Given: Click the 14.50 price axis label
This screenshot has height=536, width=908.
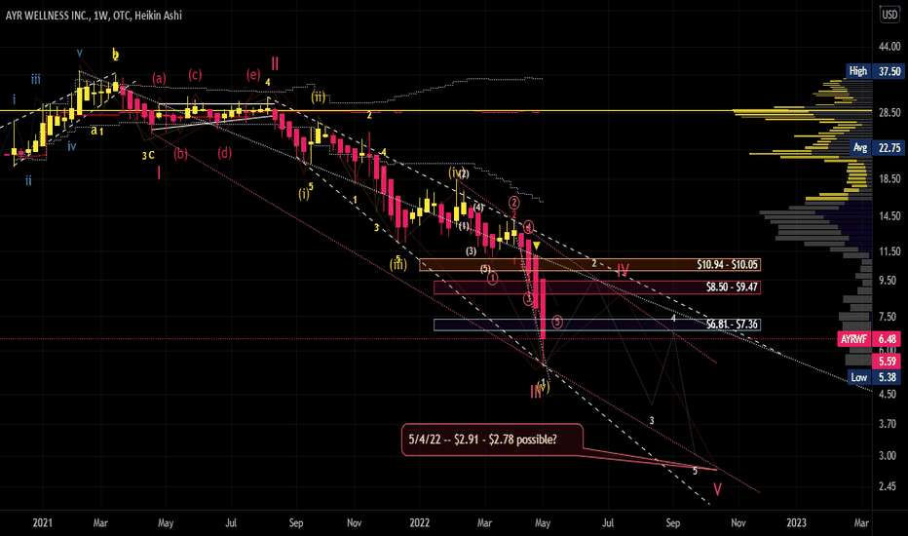Looking at the screenshot, I should coord(889,216).
